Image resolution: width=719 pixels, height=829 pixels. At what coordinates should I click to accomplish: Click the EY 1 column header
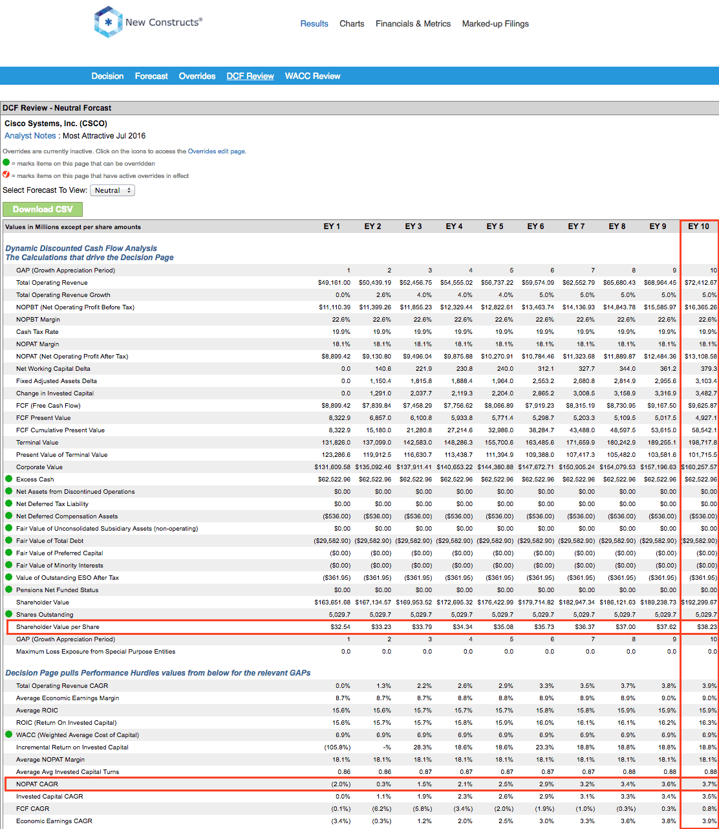pyautogui.click(x=332, y=227)
